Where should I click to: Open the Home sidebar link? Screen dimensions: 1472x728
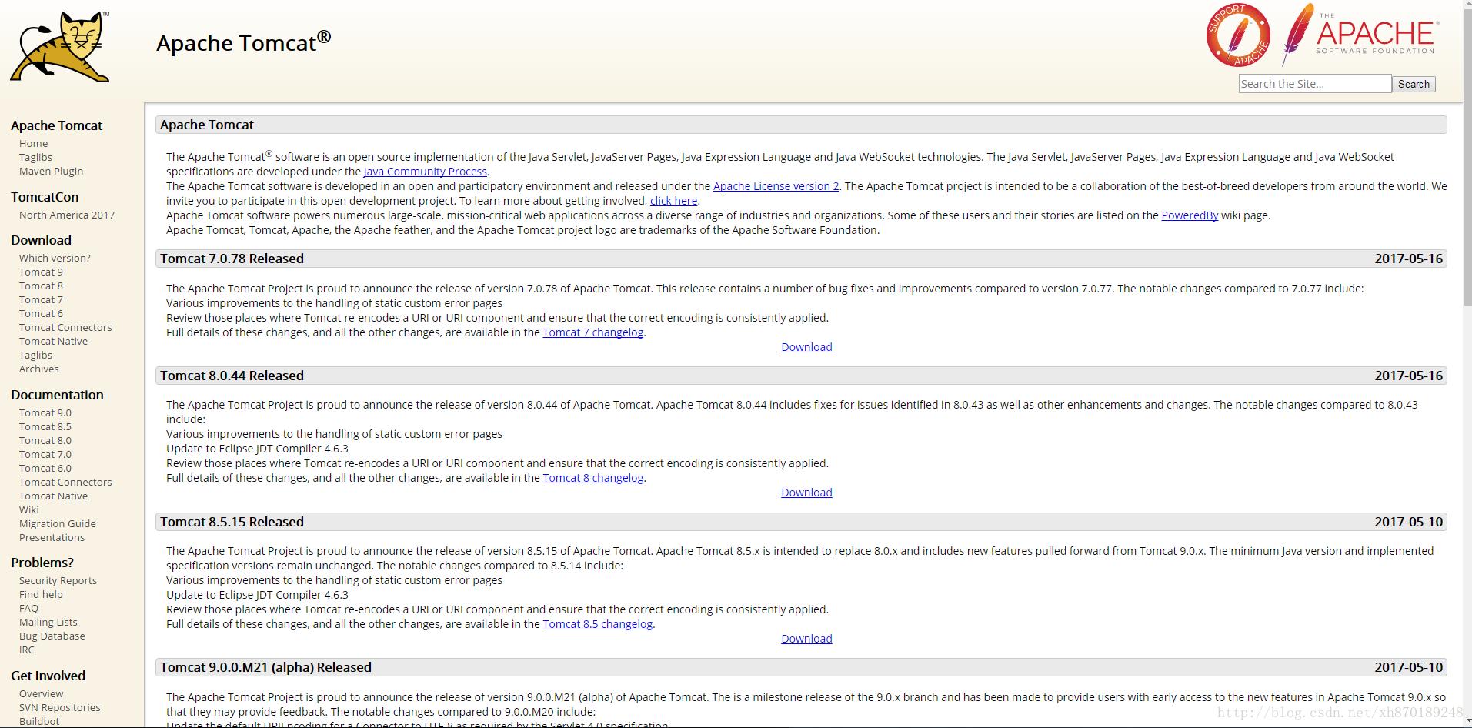point(33,143)
